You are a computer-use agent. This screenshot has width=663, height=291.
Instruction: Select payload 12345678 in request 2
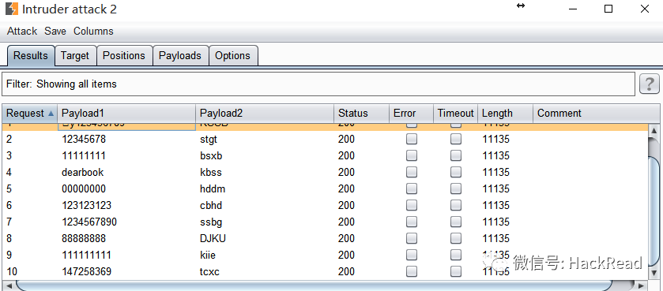coord(126,139)
